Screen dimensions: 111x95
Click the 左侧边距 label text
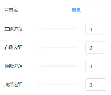coord(13,29)
